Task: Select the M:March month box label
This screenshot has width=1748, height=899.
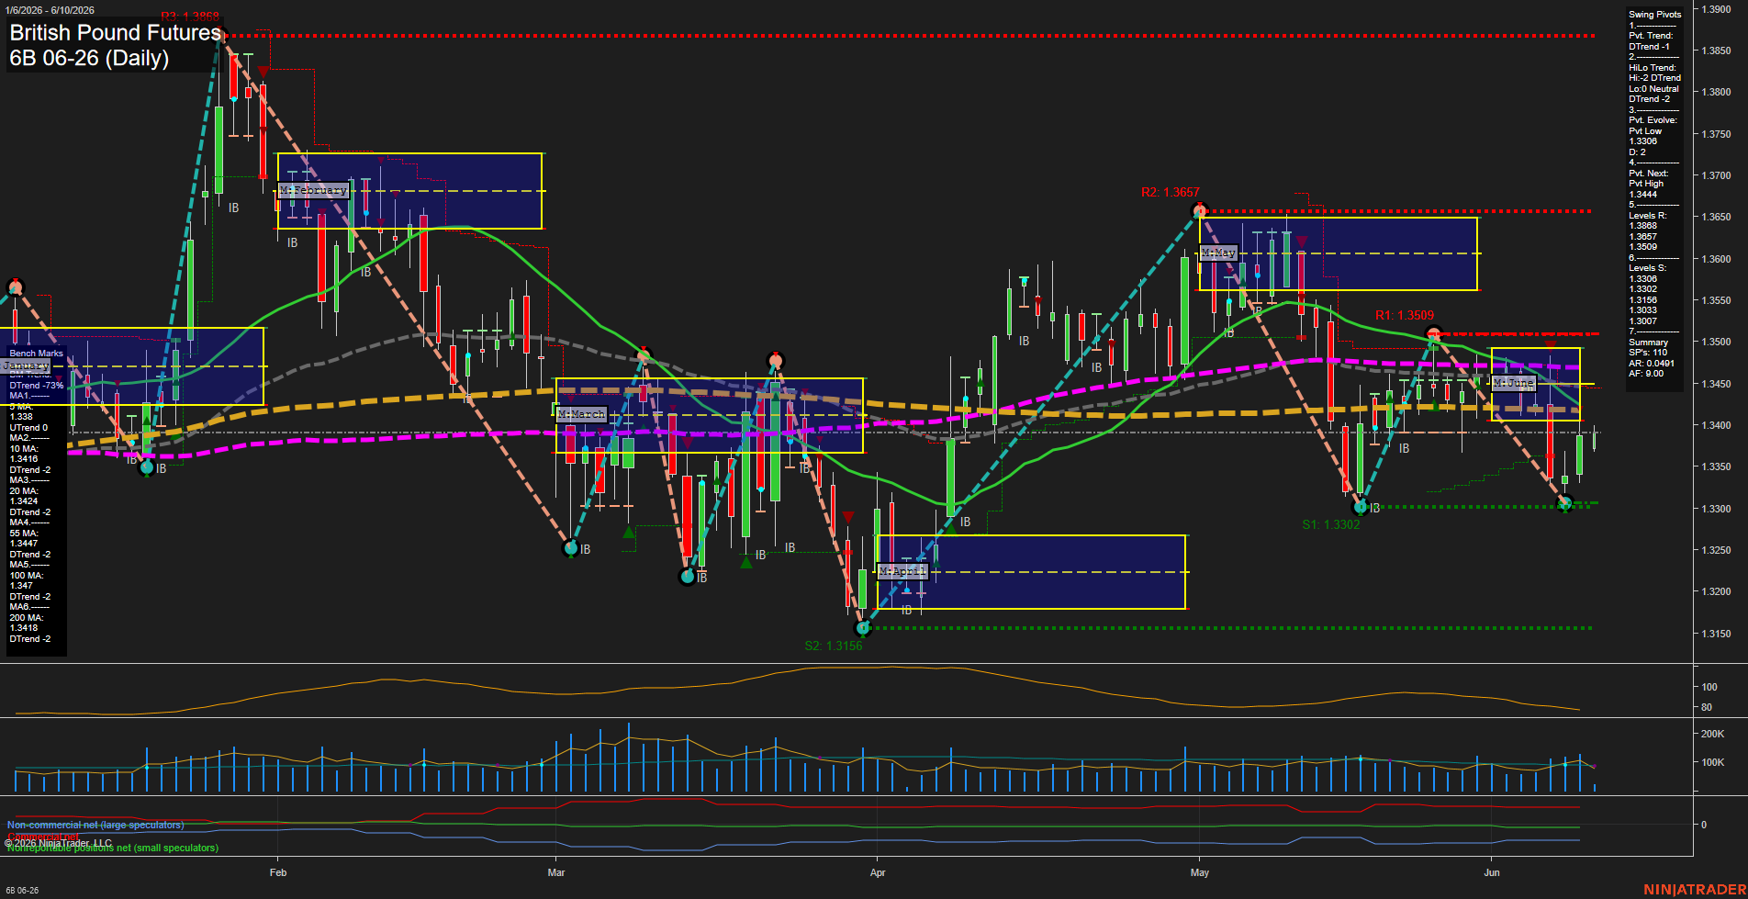Action: point(582,414)
